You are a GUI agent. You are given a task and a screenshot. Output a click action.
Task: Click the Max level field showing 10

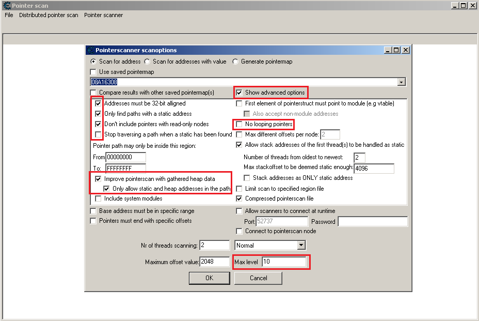click(284, 262)
